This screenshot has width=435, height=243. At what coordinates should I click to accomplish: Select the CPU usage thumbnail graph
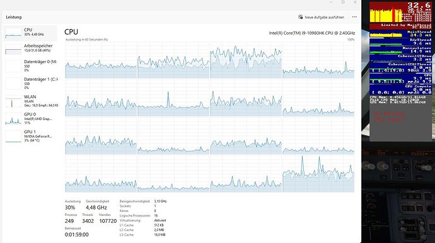tap(13, 33)
